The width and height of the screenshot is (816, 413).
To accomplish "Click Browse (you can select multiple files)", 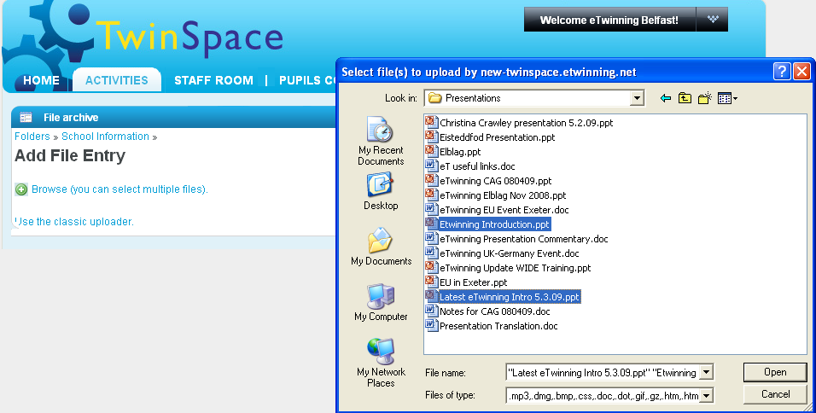I will click(x=119, y=189).
